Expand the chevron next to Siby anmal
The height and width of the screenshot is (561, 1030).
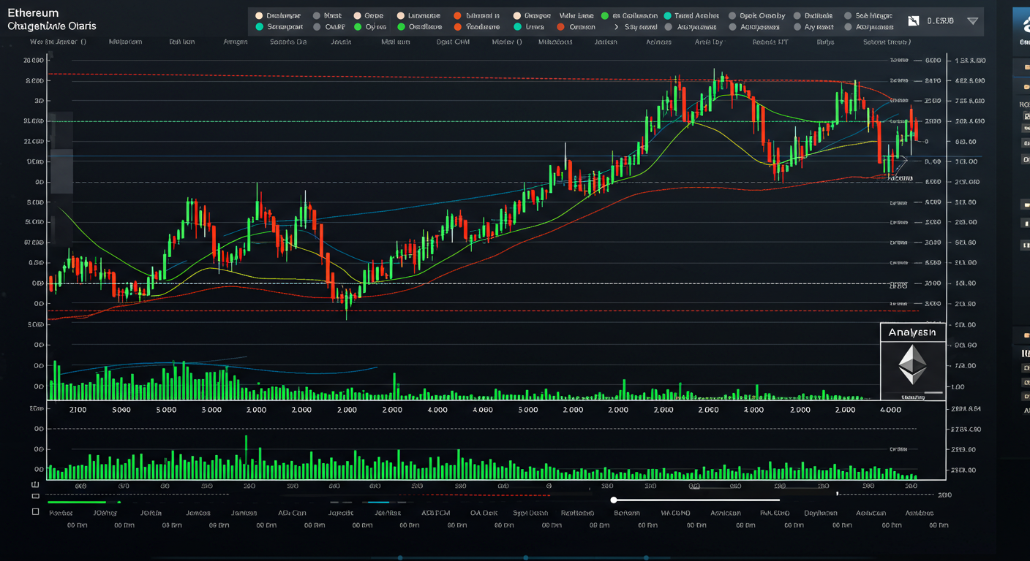[617, 27]
